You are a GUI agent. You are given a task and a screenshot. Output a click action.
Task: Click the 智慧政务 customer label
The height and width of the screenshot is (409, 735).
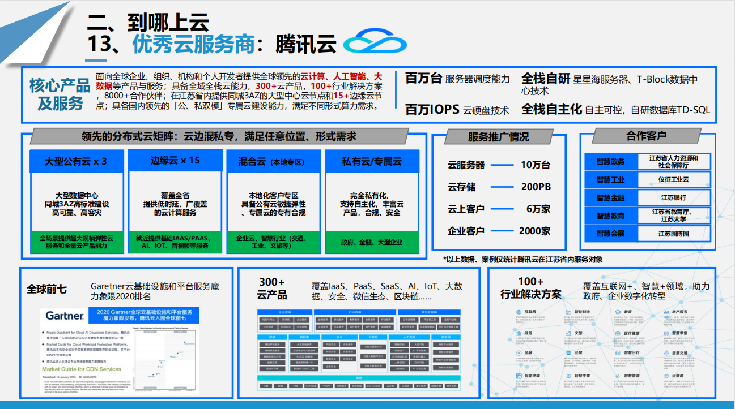coord(610,162)
